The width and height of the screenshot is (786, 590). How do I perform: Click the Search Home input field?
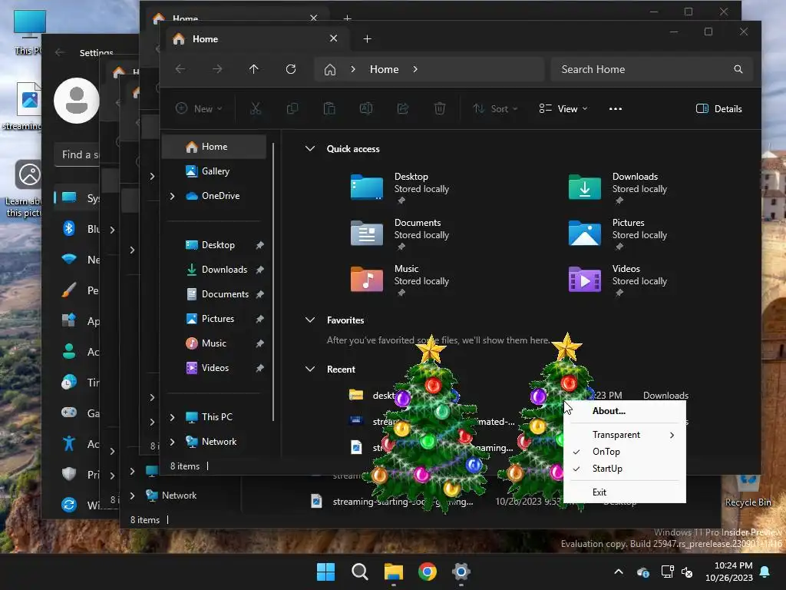652,69
